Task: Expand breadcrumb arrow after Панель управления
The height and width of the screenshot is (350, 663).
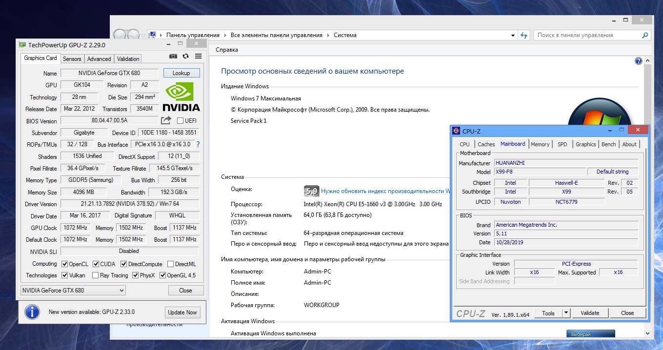Action: 225,35
